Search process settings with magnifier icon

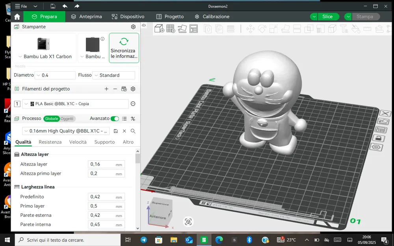133,131
